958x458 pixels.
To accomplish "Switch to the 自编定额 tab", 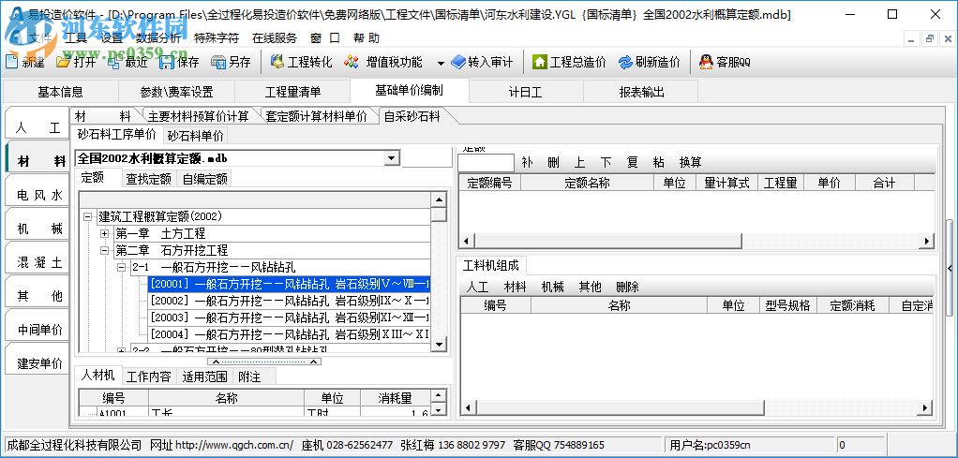I will pyautogui.click(x=204, y=179).
